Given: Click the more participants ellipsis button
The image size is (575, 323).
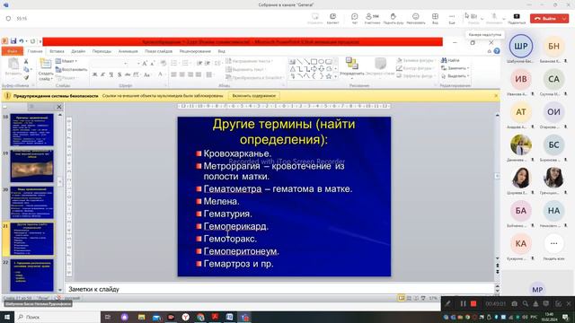Looking at the screenshot, I should click(x=553, y=243).
